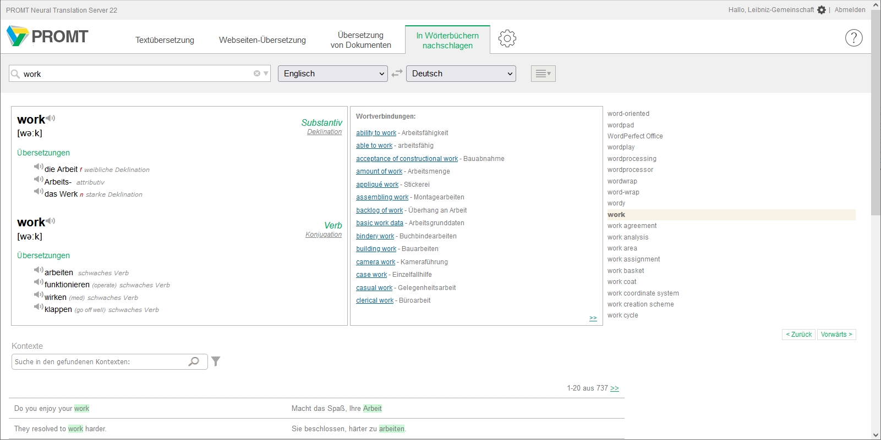The width and height of the screenshot is (881, 440).
Task: Open the Webseiten-Übersetzung tab
Action: pyautogui.click(x=262, y=40)
